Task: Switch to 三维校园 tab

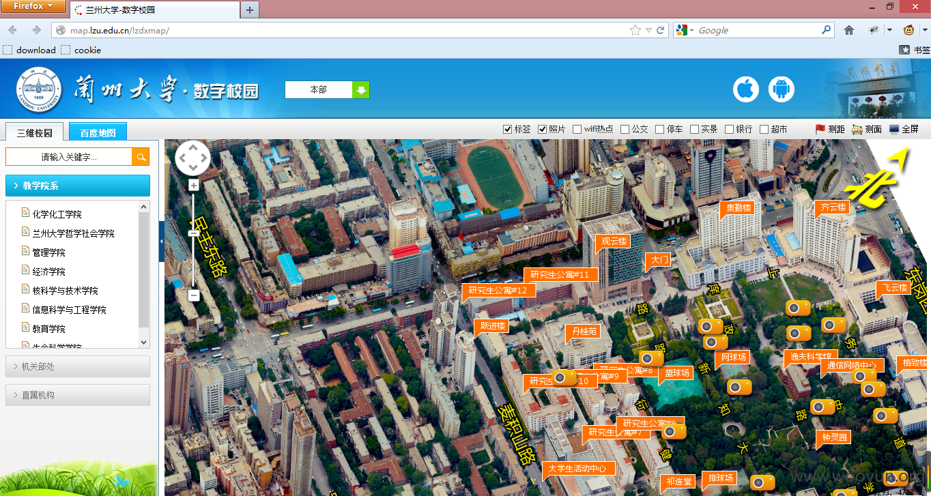Action: coord(34,133)
